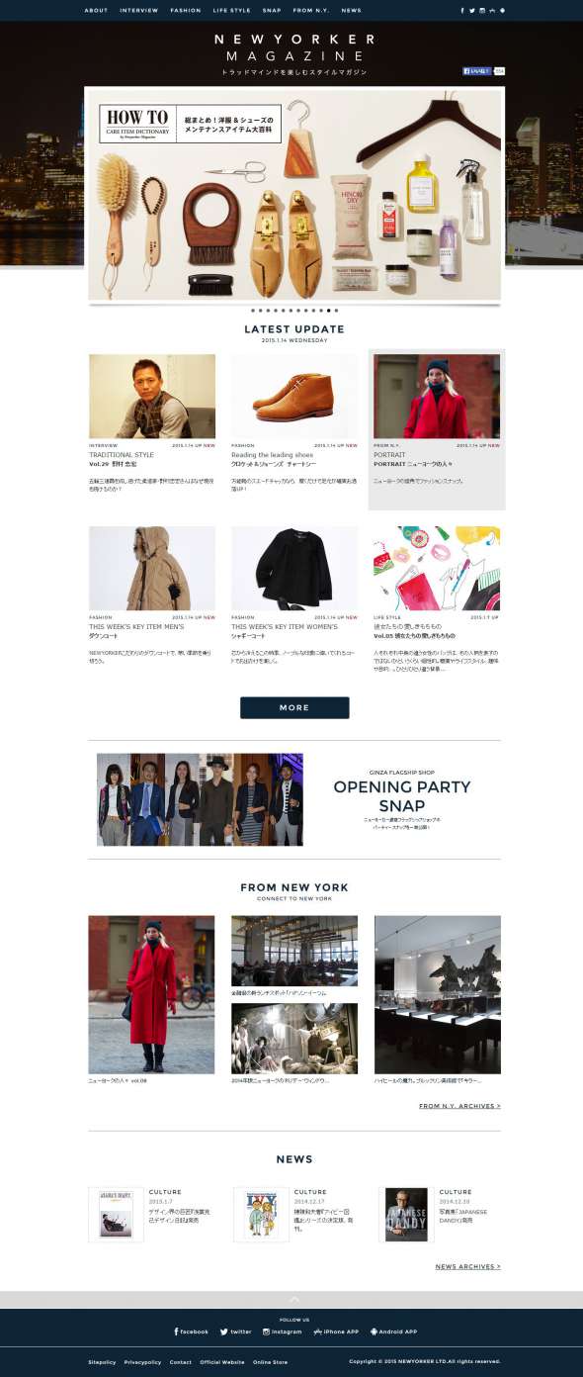Open the iPhone APP footer link
Viewport: 583px width, 1377px height.
pyautogui.click(x=336, y=1331)
